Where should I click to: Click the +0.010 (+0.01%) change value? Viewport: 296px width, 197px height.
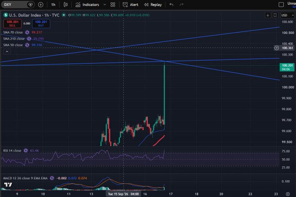coord(137,15)
